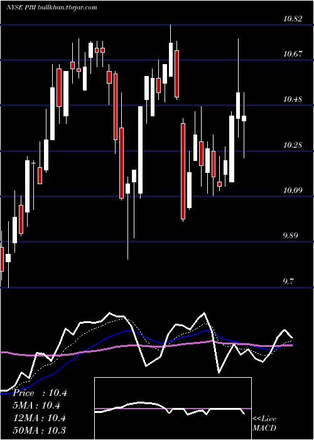Image resolution: width=314 pixels, height=440 pixels.
Task: Click the 10.48 price axis label
Action: pyautogui.click(x=293, y=99)
